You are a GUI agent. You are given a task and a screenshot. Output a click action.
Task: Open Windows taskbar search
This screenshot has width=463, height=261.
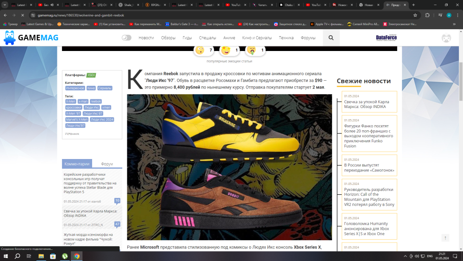(x=18, y=256)
